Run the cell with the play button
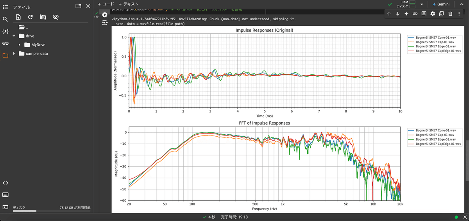 point(105,15)
